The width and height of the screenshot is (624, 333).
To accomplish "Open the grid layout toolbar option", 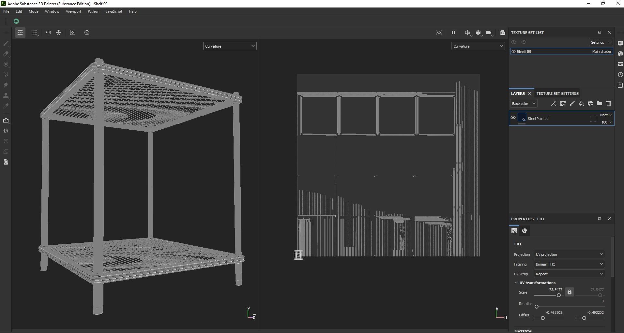I will [34, 33].
